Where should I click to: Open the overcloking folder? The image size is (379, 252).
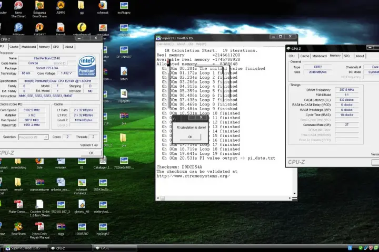point(18,163)
